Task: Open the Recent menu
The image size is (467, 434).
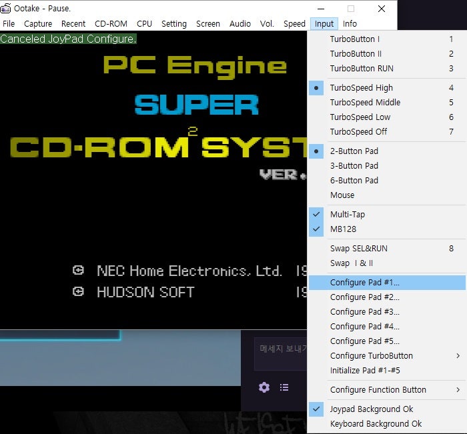Action: click(73, 24)
